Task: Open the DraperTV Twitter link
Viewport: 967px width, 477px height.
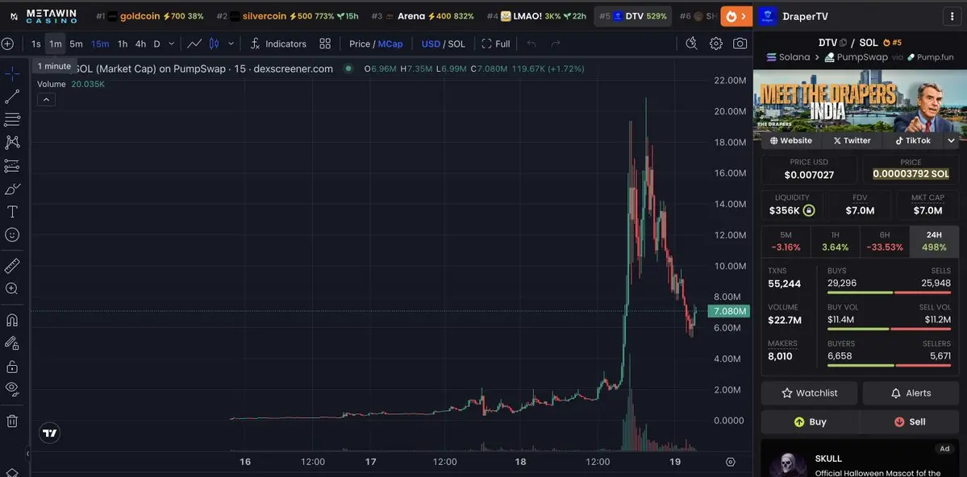Action: [852, 140]
